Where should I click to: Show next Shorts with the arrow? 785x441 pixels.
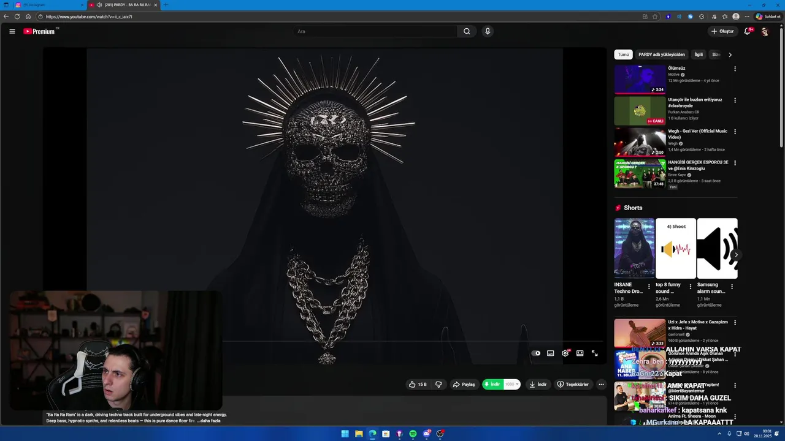tap(735, 254)
